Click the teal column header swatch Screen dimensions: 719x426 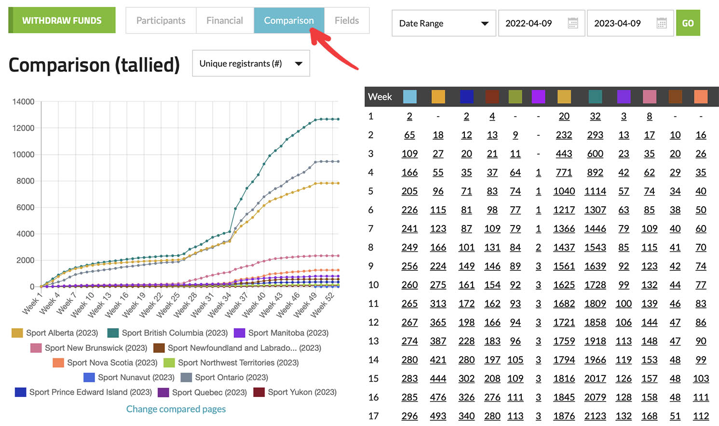[595, 96]
